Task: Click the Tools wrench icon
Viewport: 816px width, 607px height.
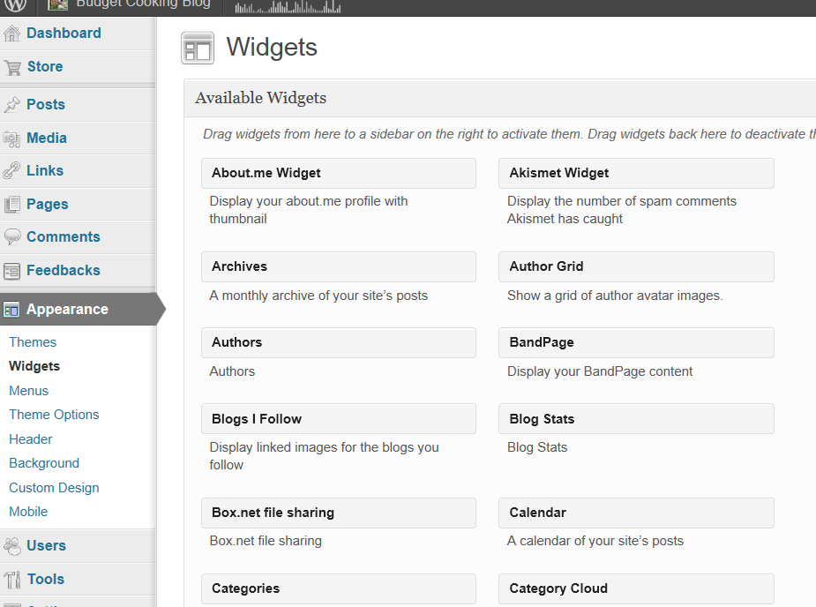Action: pyautogui.click(x=12, y=580)
